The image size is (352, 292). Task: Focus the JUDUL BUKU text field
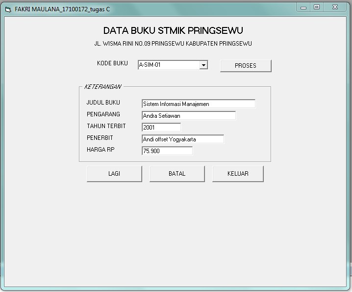[199, 104]
